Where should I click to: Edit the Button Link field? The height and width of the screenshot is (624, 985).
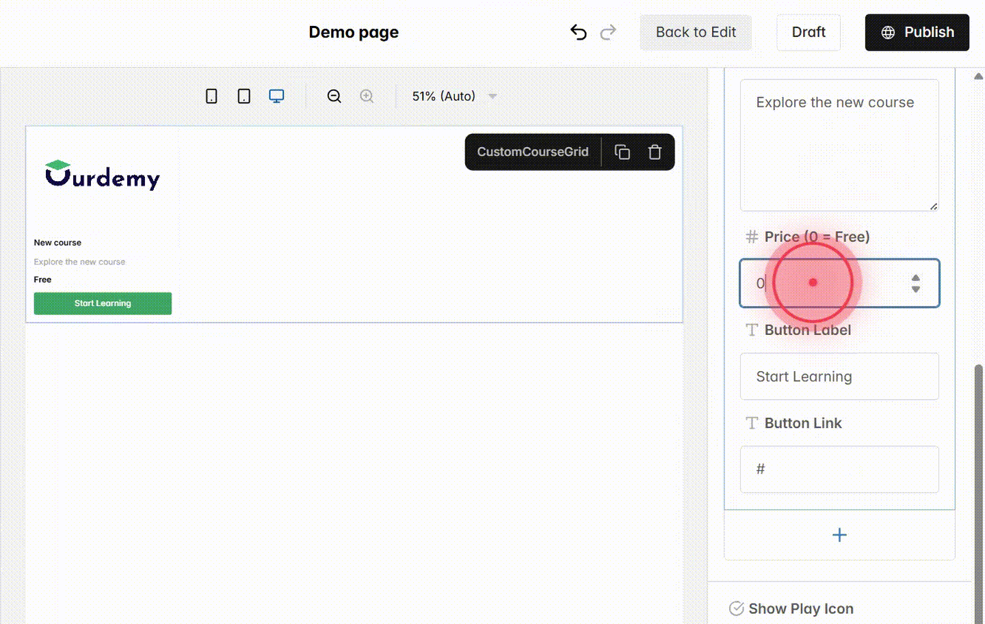click(x=839, y=470)
